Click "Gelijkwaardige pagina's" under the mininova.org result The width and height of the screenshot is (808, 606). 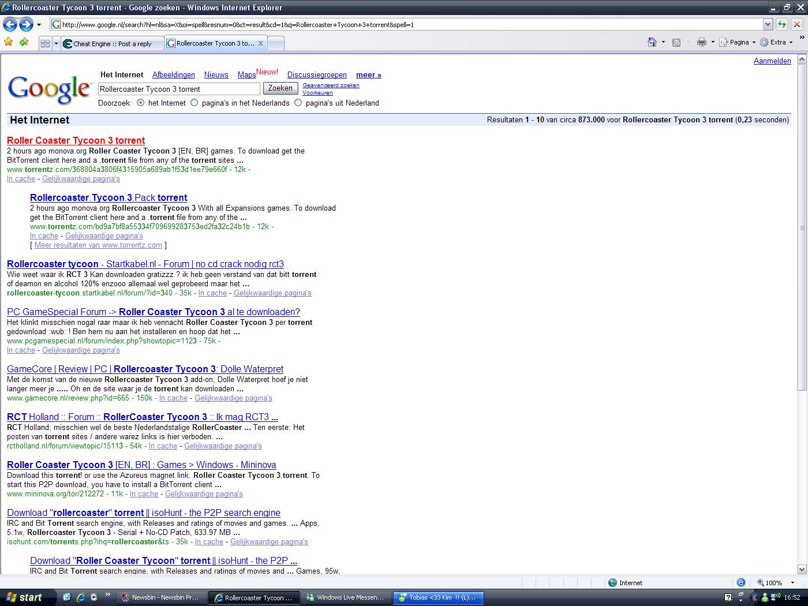[x=204, y=493]
